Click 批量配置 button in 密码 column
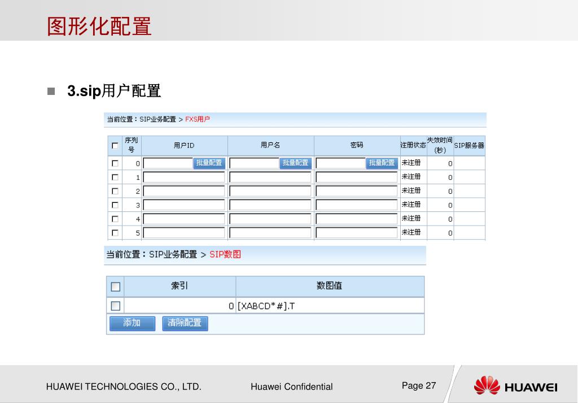The height and width of the screenshot is (403, 578). (x=382, y=163)
